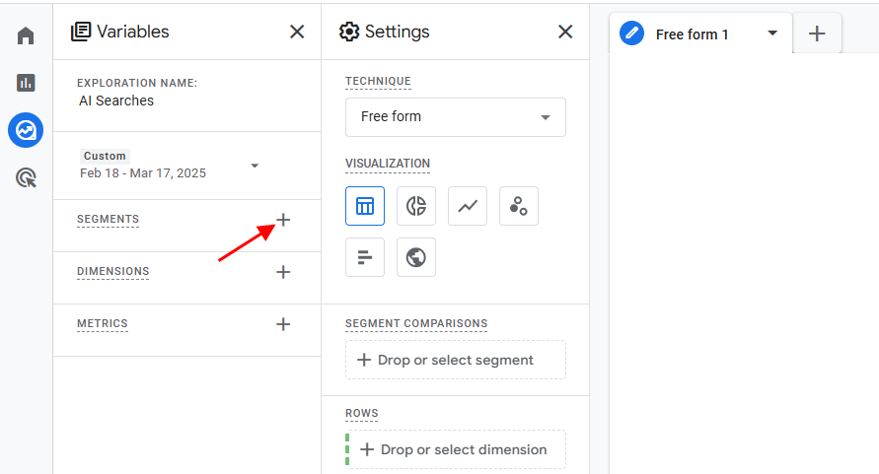Select Bar chart visualization

coord(365,257)
